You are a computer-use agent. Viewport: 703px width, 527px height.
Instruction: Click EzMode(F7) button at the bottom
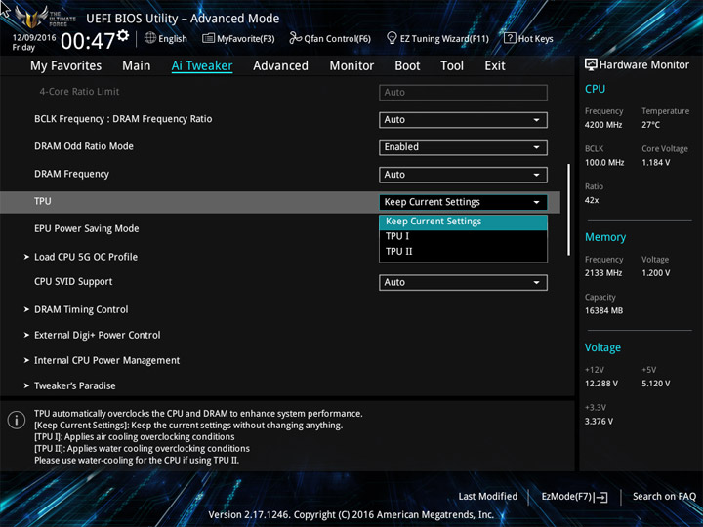tap(574, 497)
